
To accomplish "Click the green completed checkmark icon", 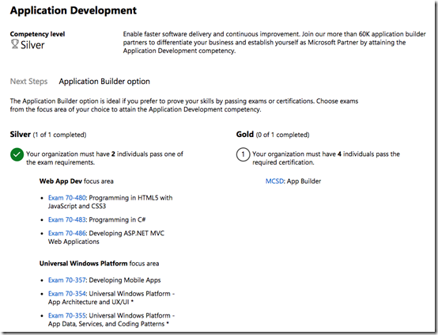I will point(17,154).
